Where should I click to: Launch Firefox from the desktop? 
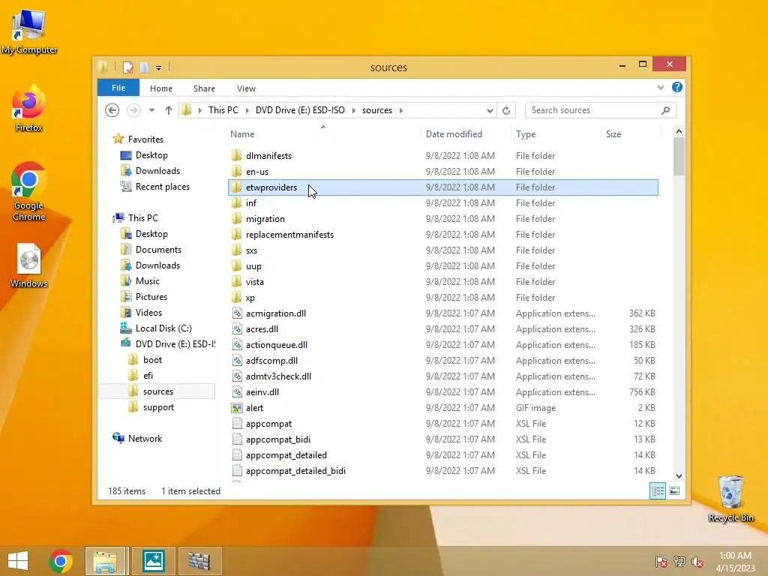tap(29, 109)
